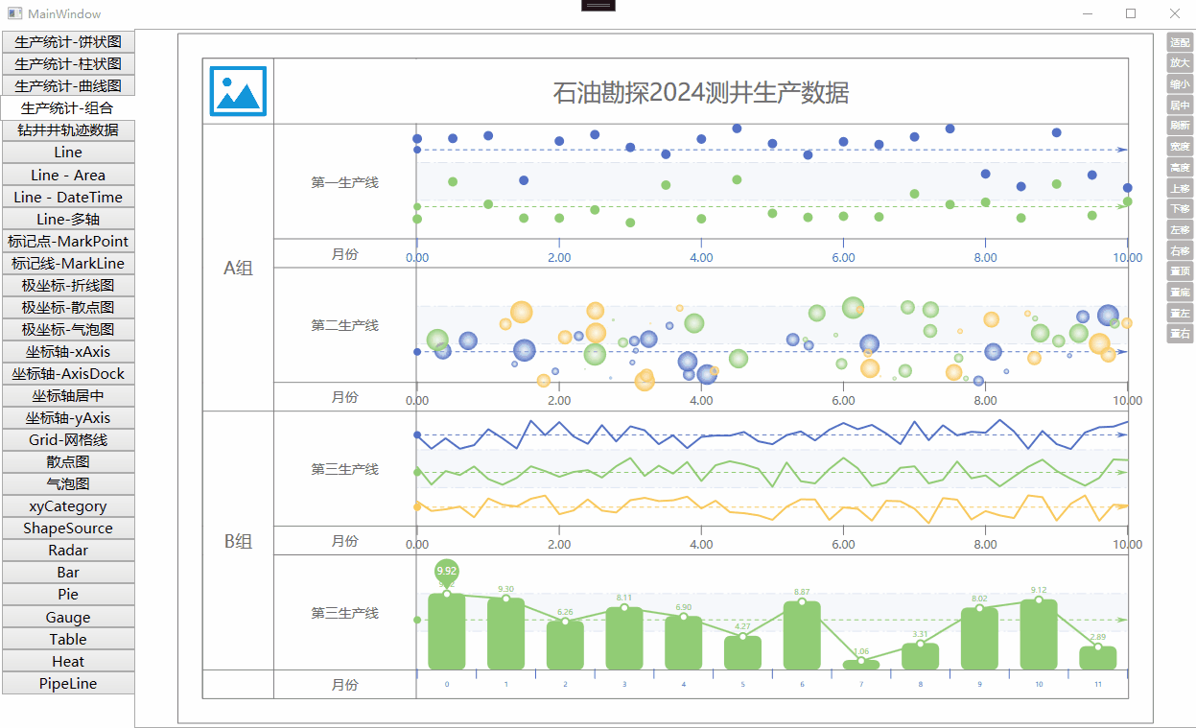Click the 第二生产线 row label
The width and height of the screenshot is (1196, 728).
(344, 325)
